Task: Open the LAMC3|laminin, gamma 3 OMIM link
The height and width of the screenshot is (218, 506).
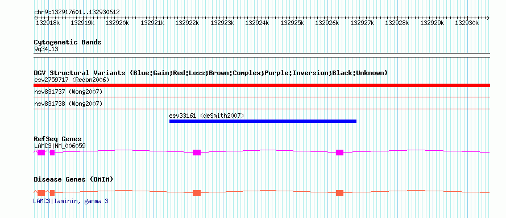Action: [x=70, y=201]
